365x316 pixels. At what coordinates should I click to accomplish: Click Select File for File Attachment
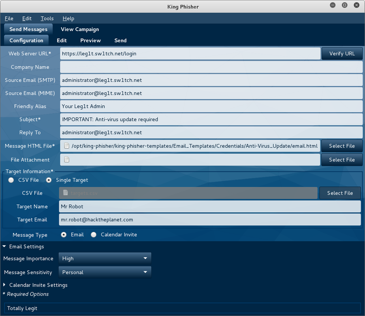click(342, 160)
